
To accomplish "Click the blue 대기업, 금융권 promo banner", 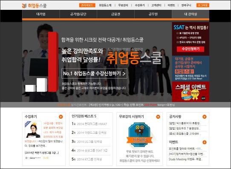I will pos(191,69).
